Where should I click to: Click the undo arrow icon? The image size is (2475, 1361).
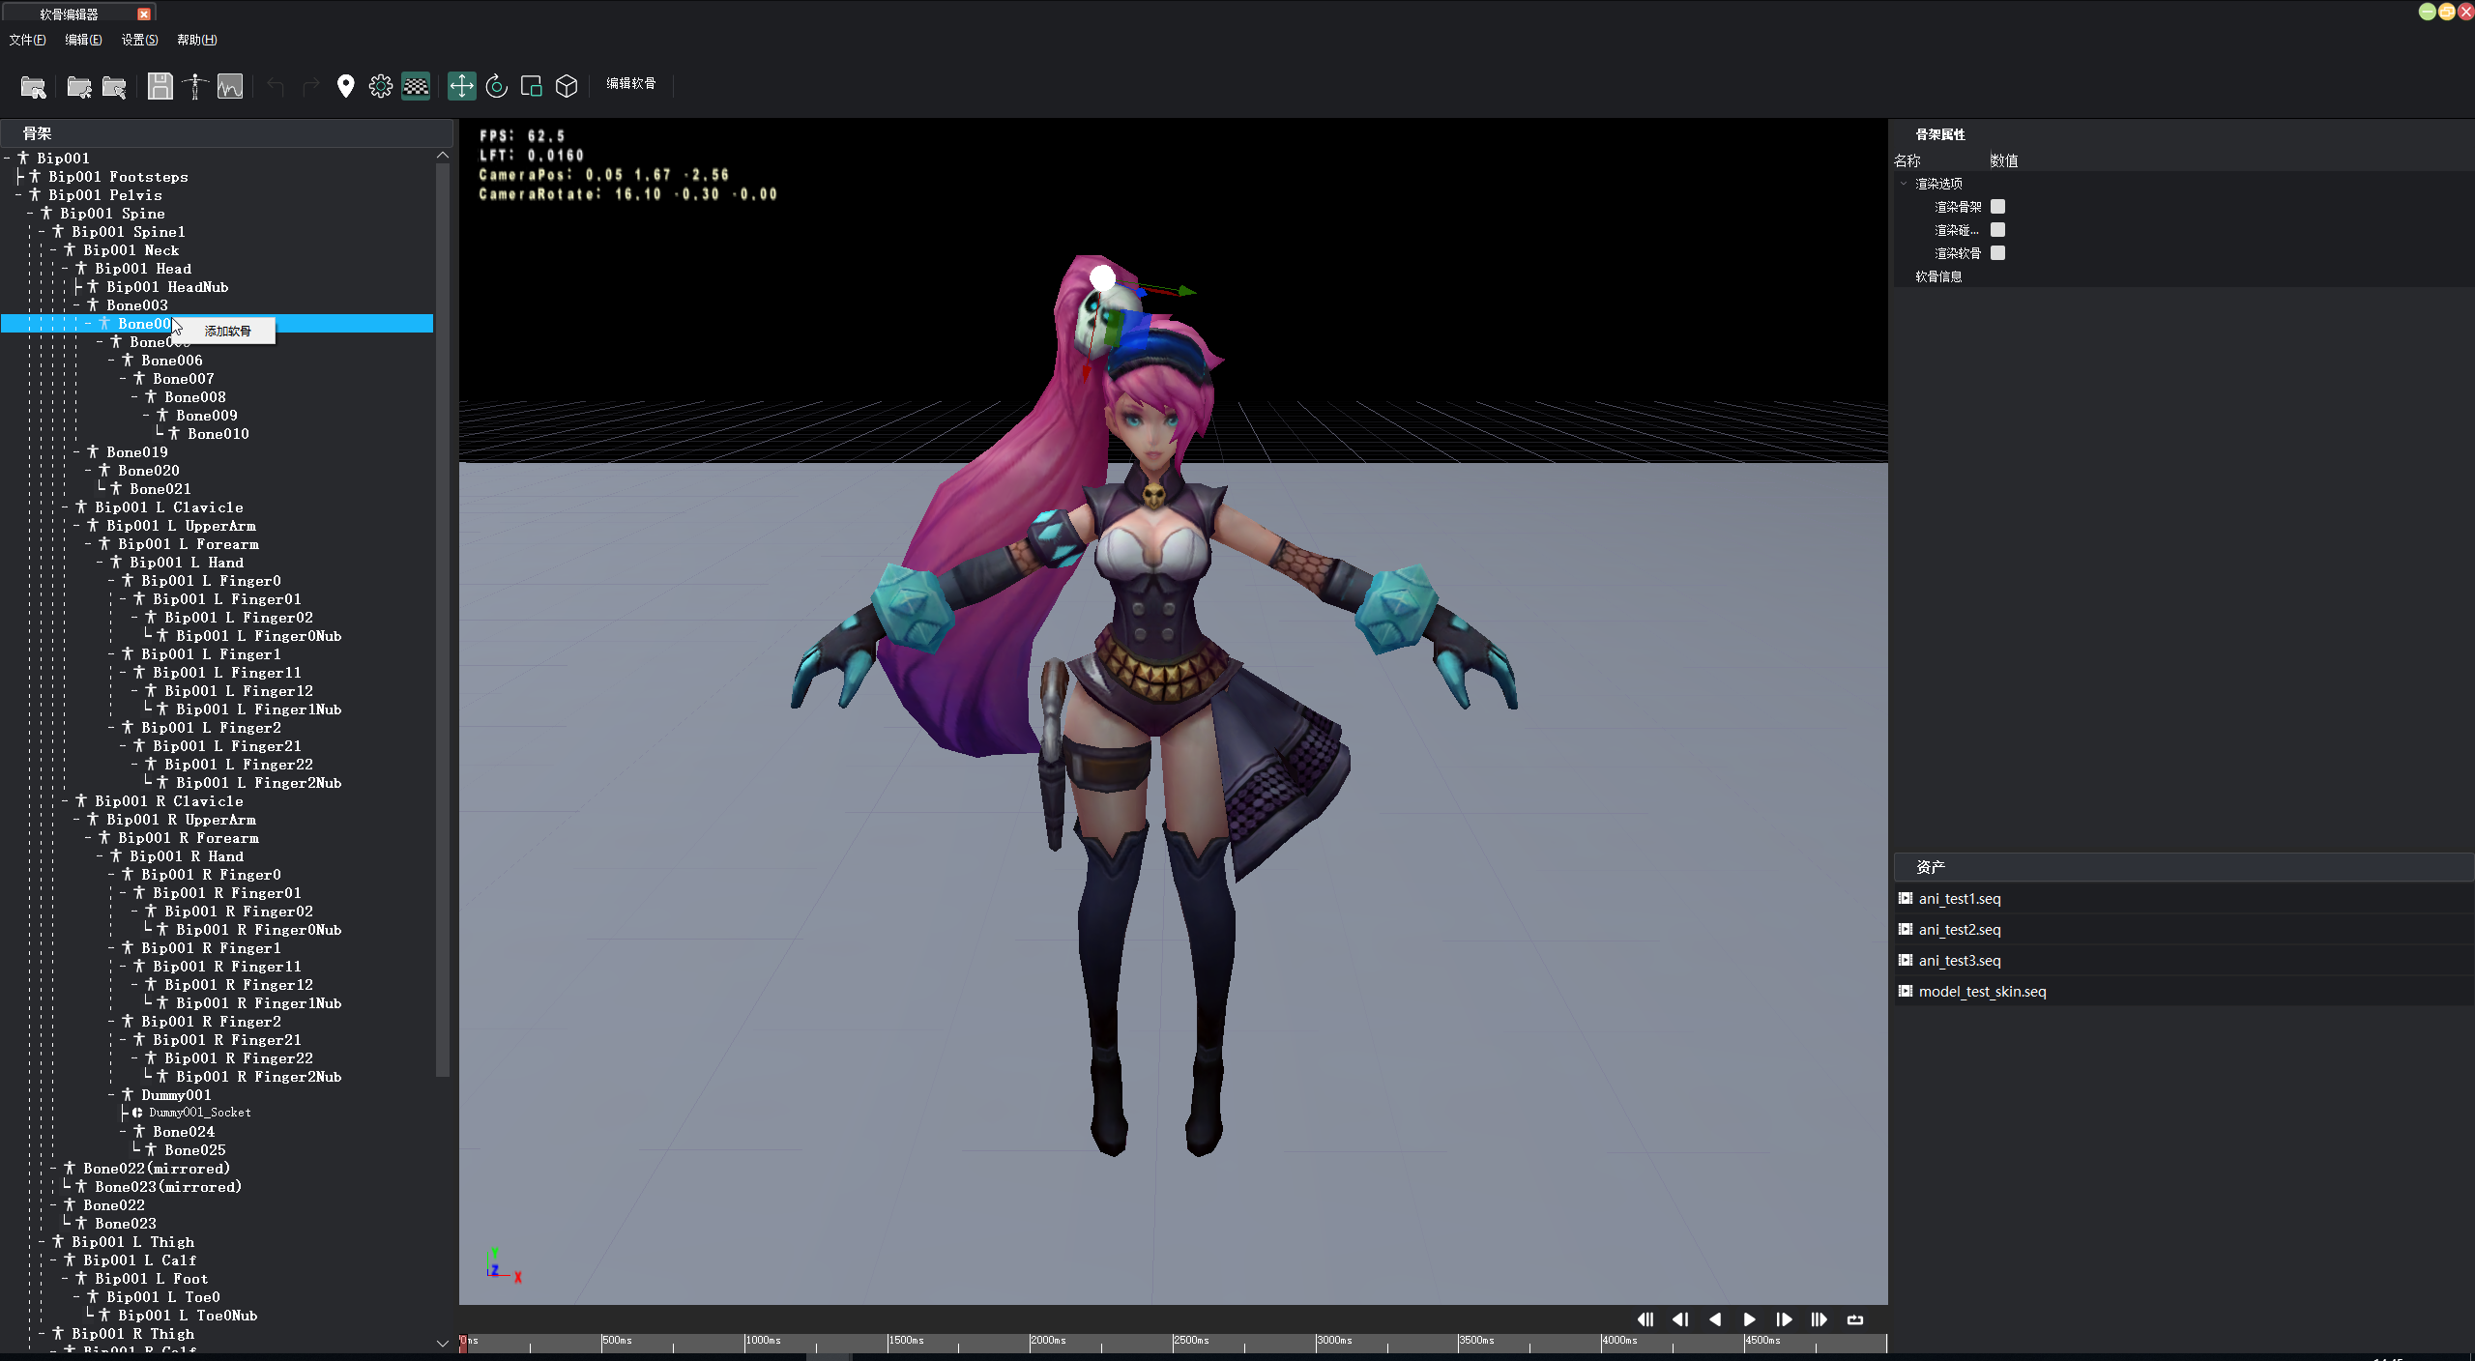click(276, 87)
